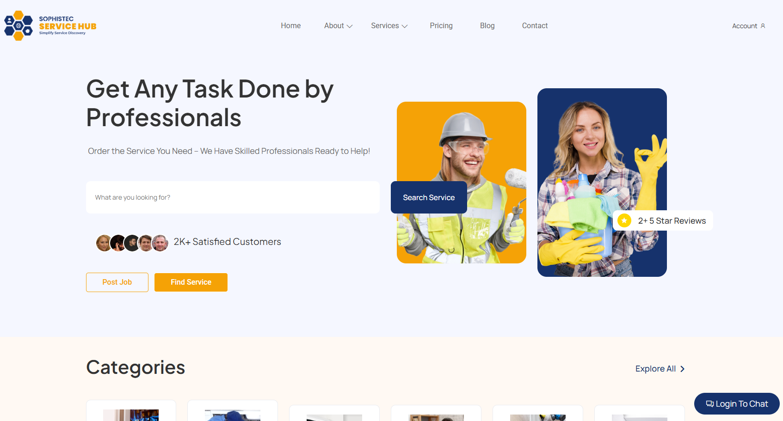Click the chat icon inside Login To Chat
783x421 pixels.
pos(709,403)
